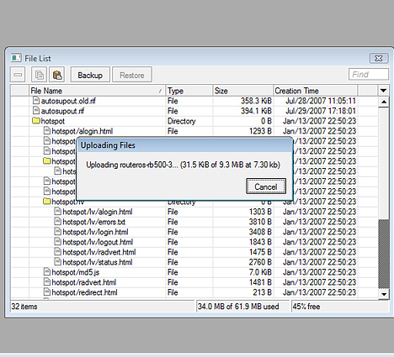Screen dimensions: 394x357
Task: Click the Find search field
Action: 369,75
